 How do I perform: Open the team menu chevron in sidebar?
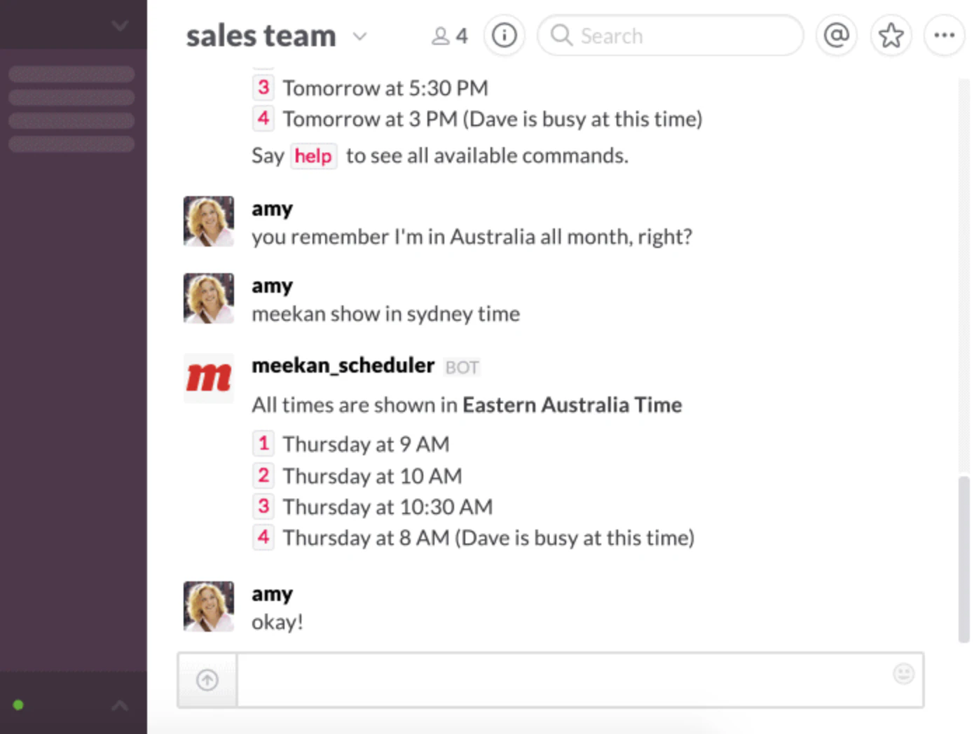click(120, 26)
